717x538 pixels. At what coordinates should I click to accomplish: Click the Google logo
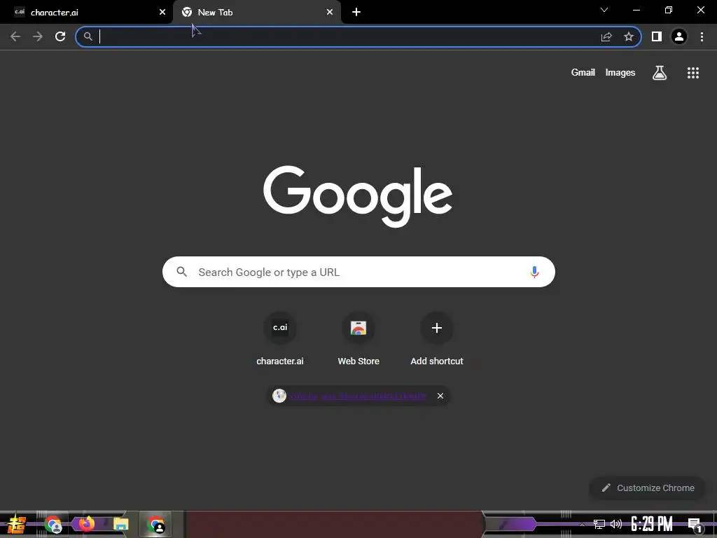(x=358, y=196)
